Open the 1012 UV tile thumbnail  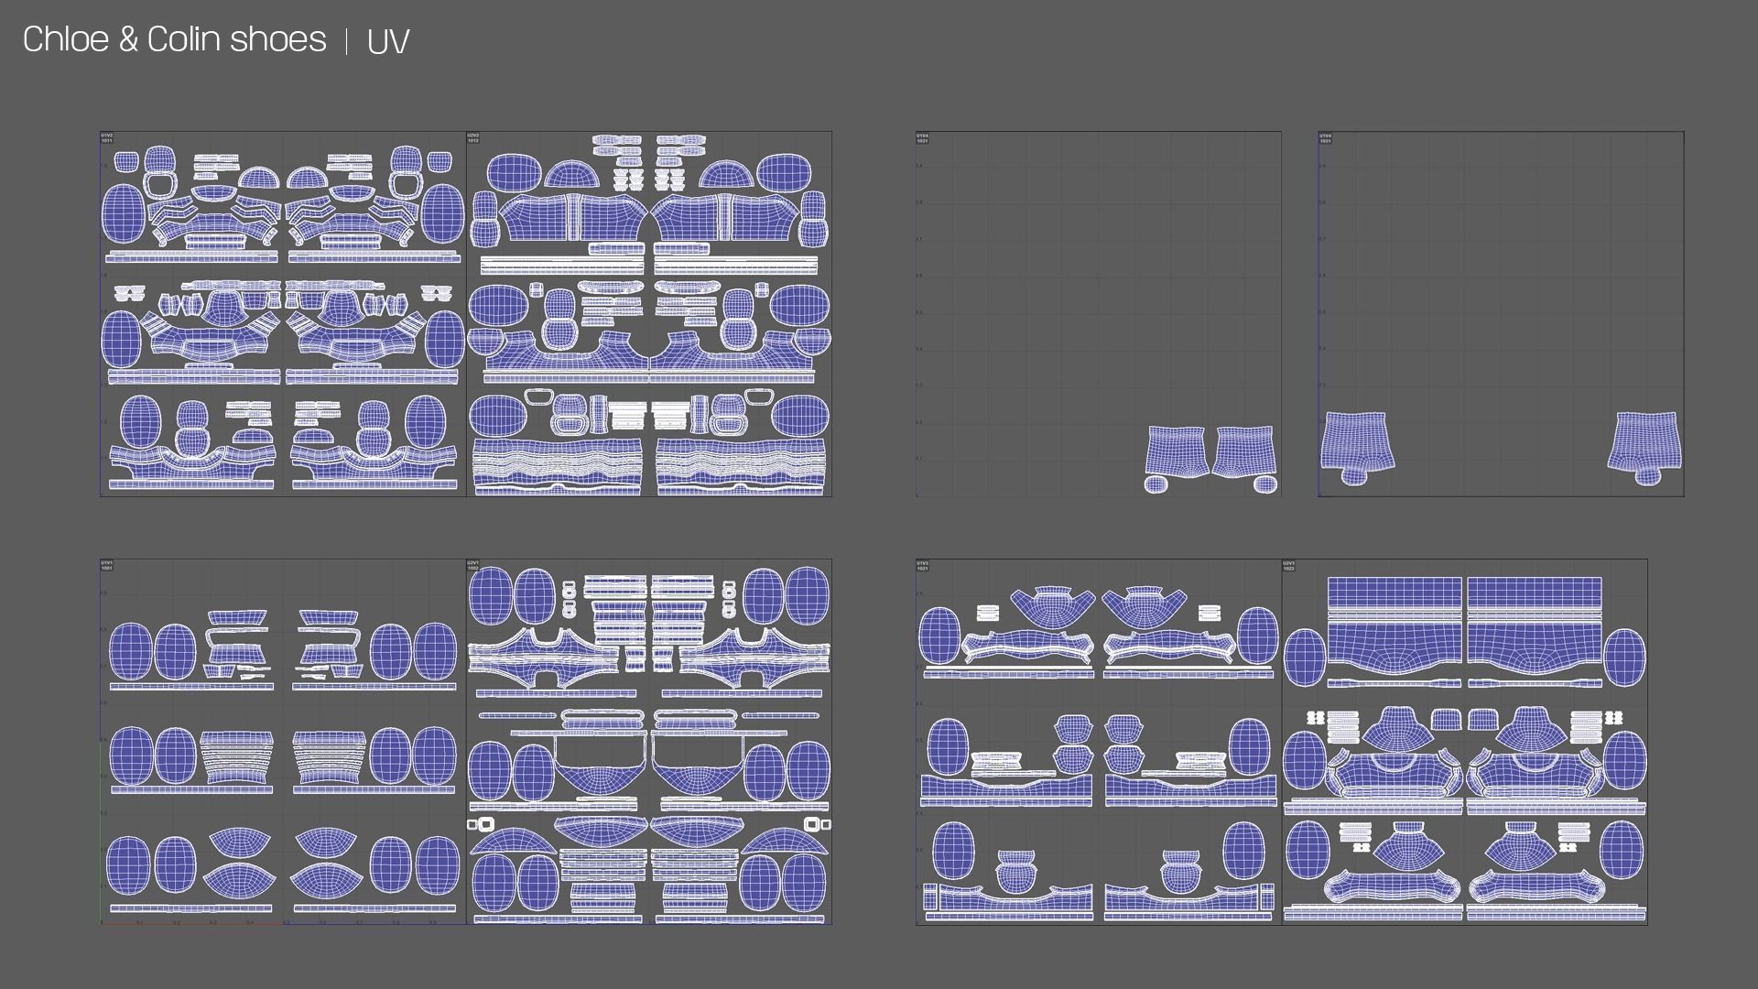click(649, 314)
